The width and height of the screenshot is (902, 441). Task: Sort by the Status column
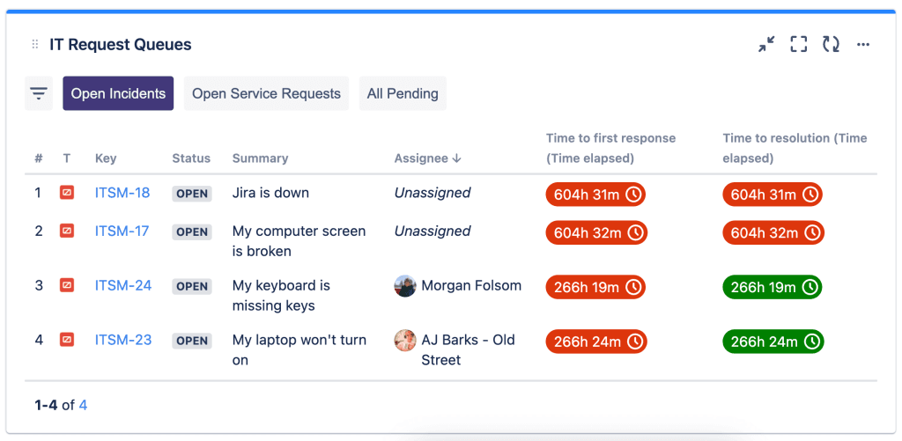(x=191, y=158)
